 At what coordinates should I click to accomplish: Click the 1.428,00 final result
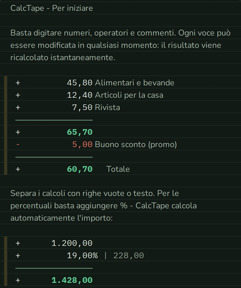click(72, 280)
